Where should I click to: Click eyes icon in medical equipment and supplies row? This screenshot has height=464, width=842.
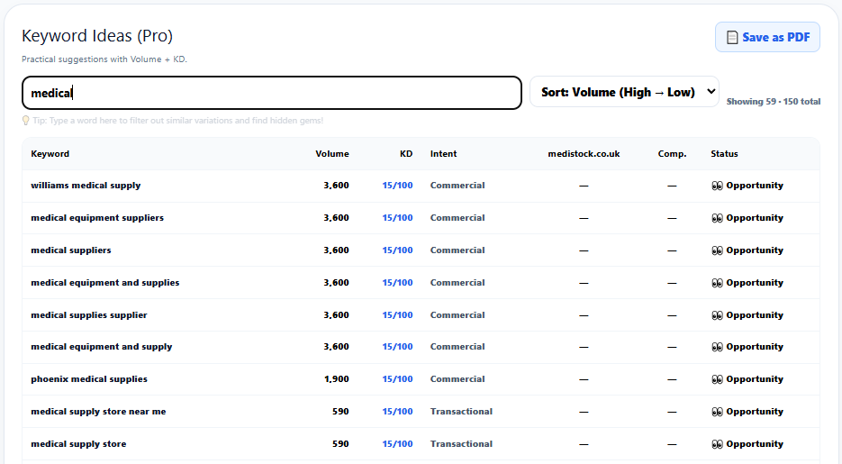point(717,283)
